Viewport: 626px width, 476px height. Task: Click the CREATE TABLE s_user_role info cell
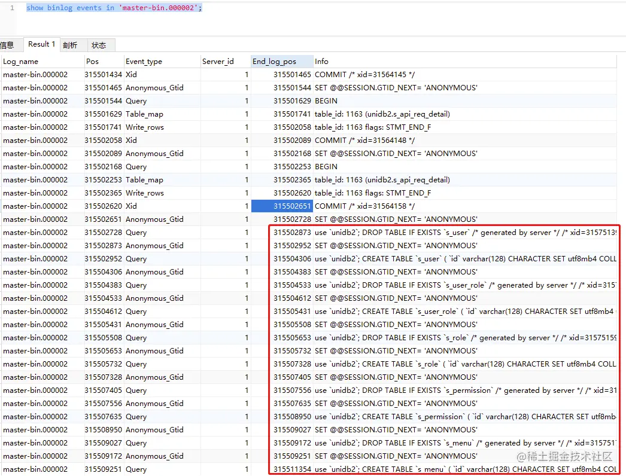[x=464, y=312]
